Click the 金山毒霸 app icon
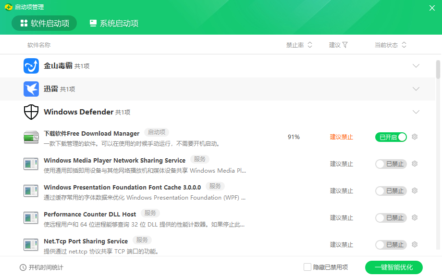442x279 pixels. [x=31, y=66]
